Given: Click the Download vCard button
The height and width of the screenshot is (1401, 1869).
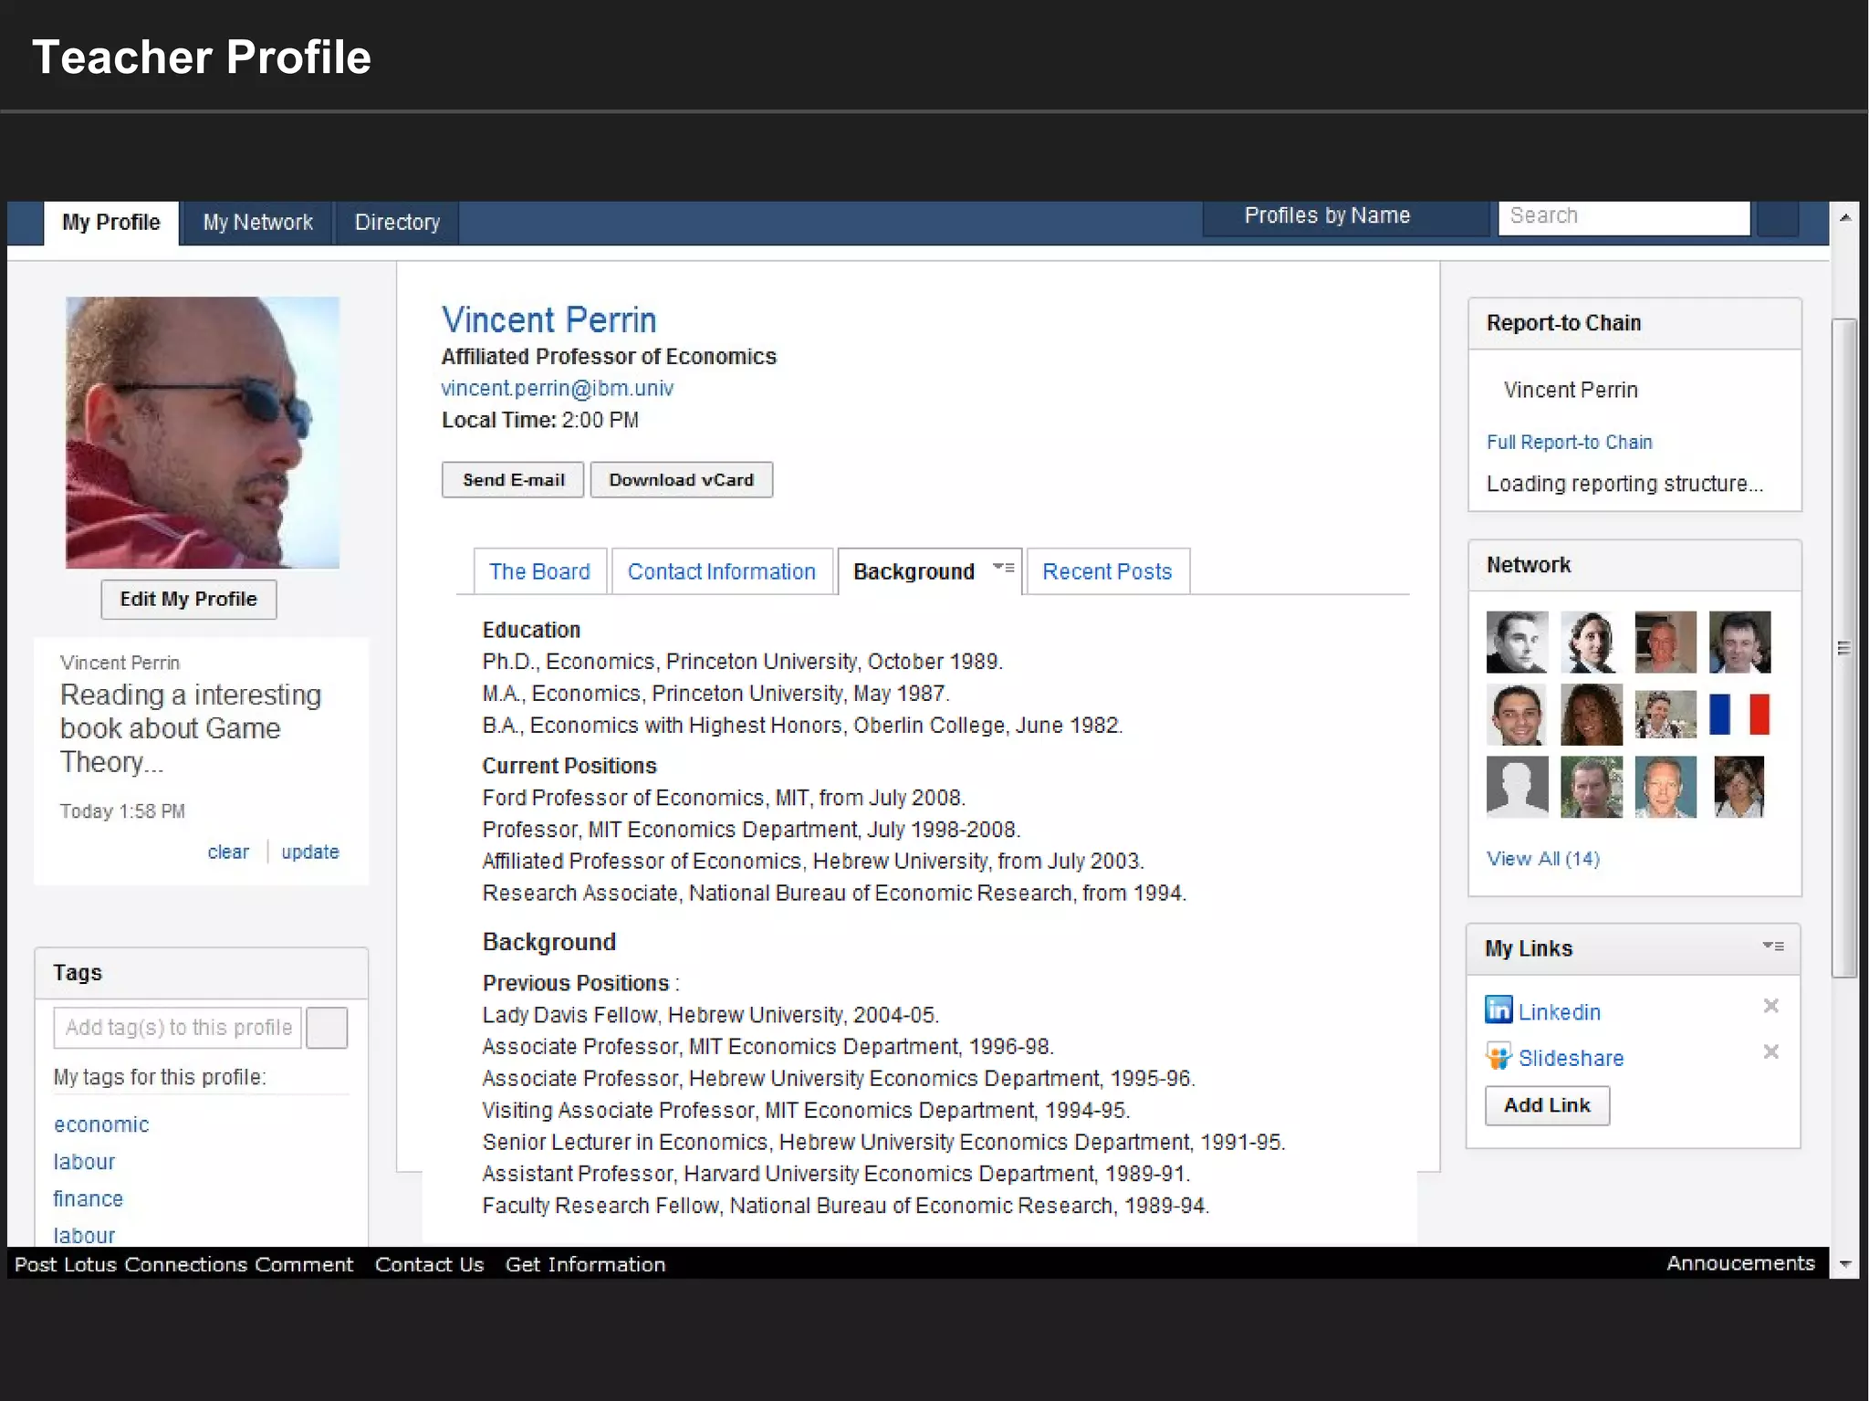Looking at the screenshot, I should [x=681, y=480].
